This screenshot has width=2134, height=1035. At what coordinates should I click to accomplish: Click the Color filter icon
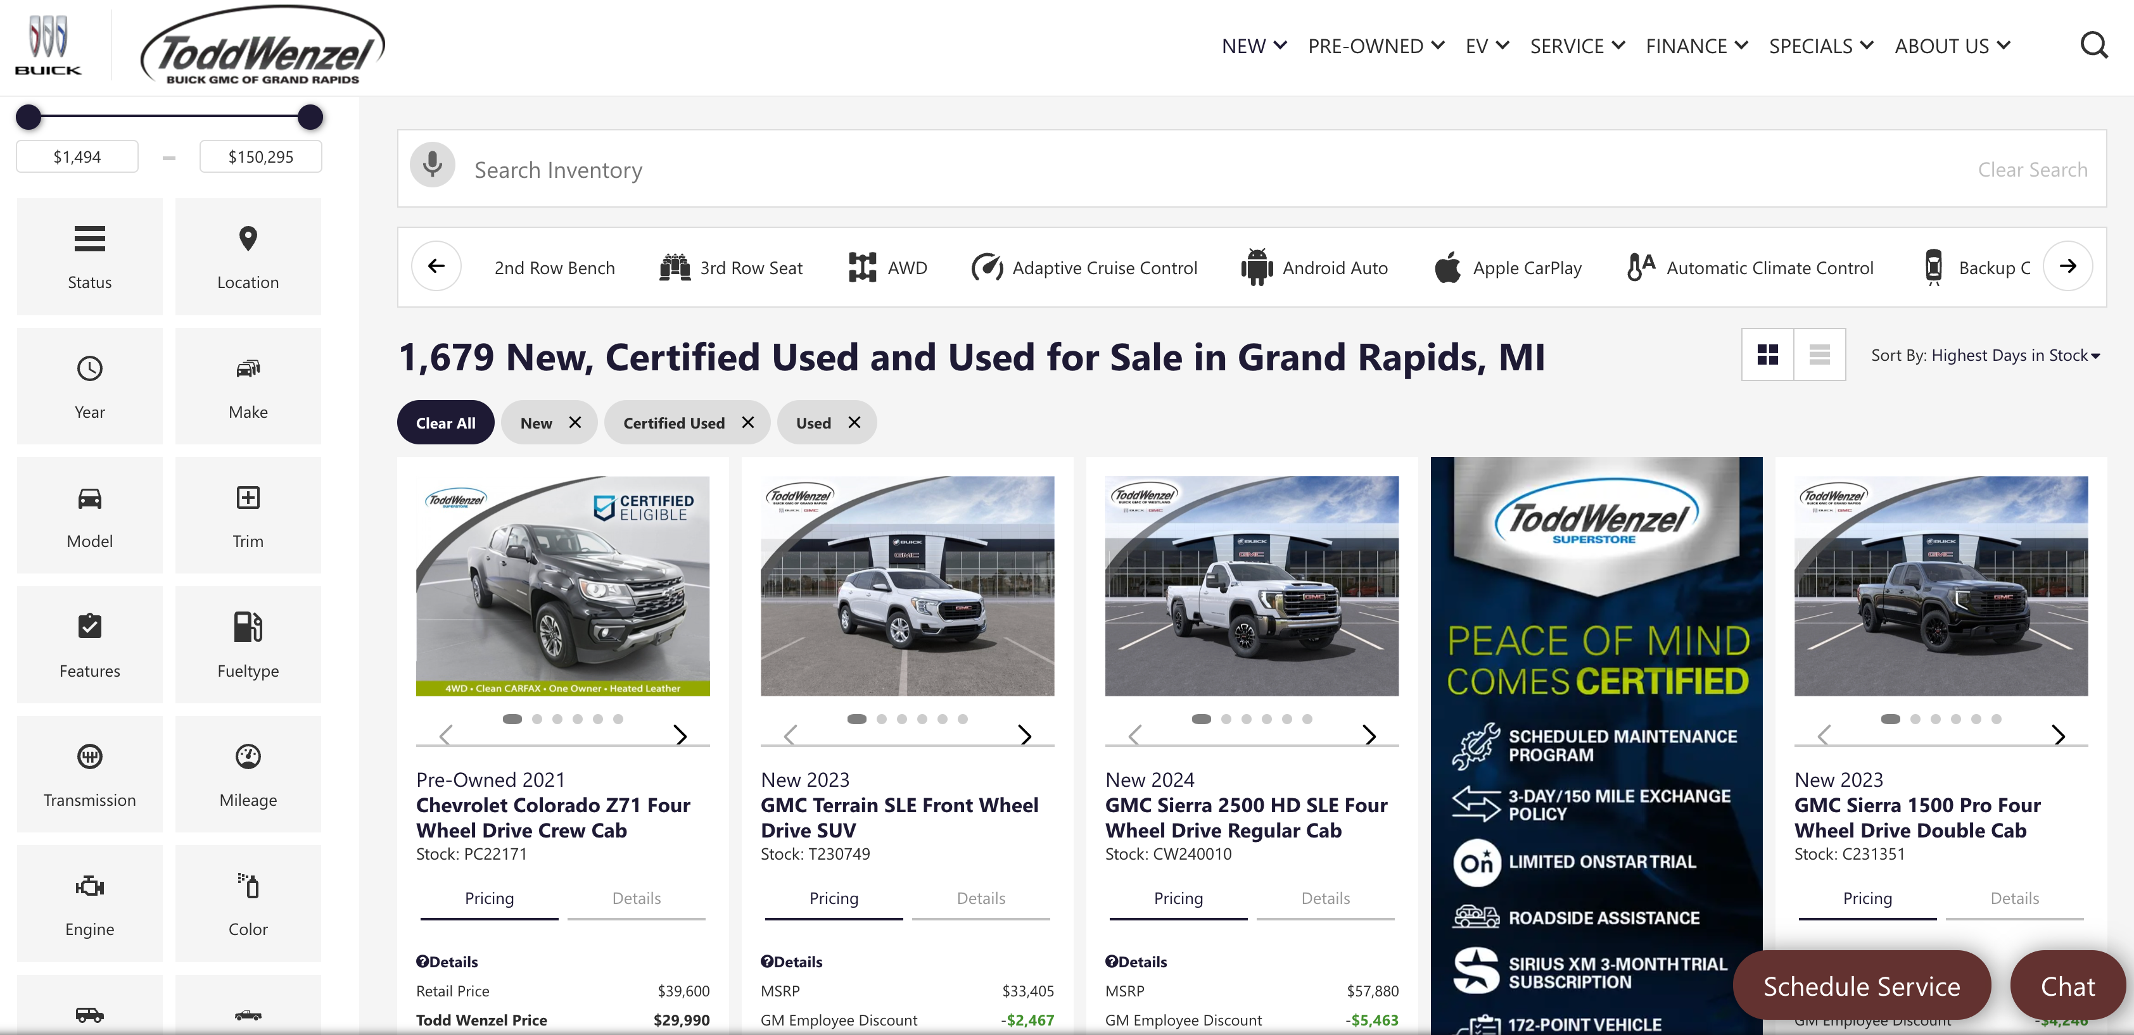click(248, 903)
